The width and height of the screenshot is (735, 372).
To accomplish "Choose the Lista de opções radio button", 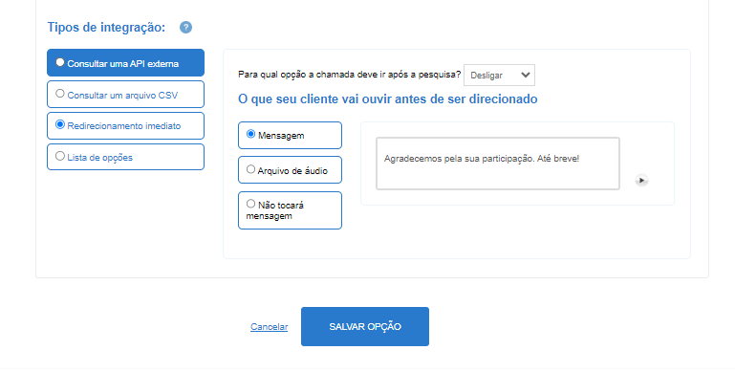I will pyautogui.click(x=60, y=156).
